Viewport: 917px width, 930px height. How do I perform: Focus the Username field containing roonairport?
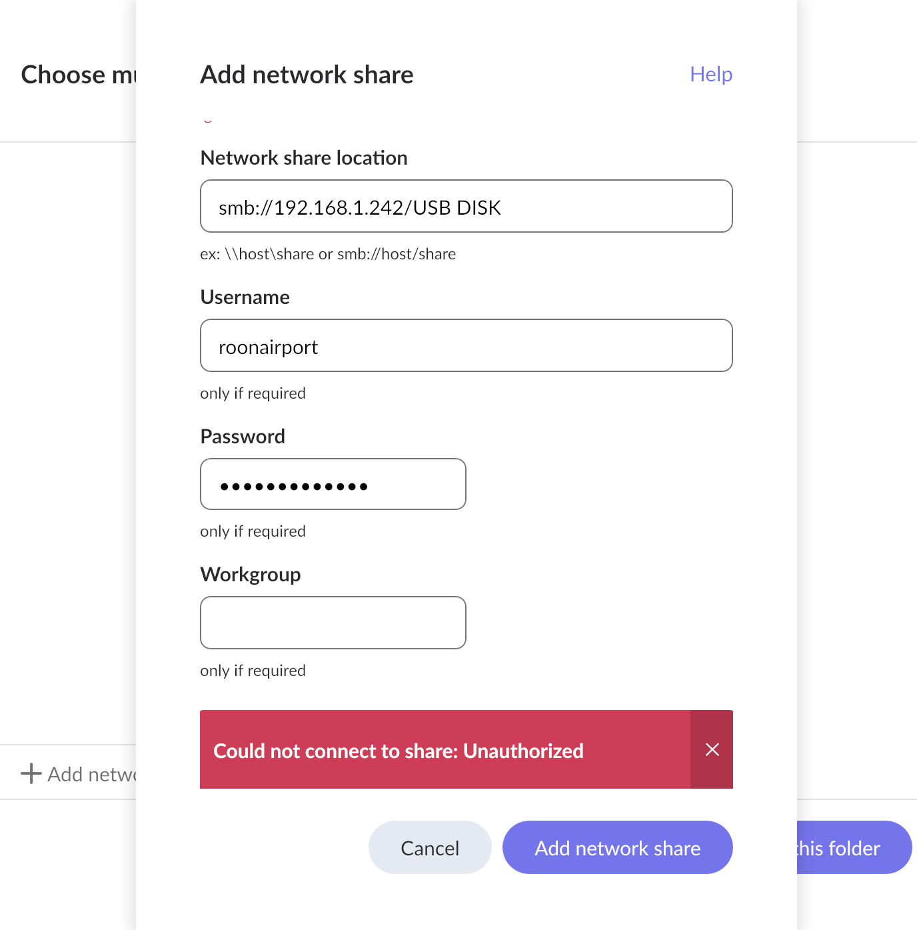[x=466, y=345]
